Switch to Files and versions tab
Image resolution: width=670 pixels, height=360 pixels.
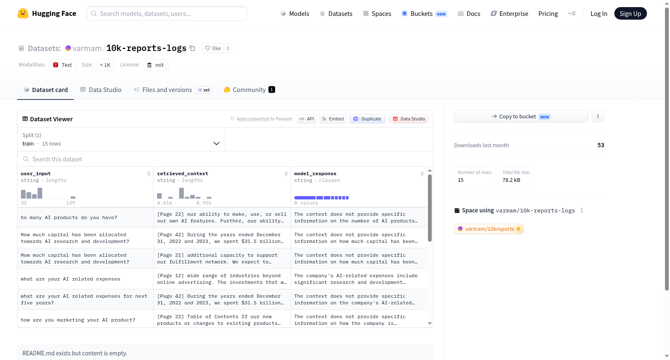click(x=173, y=90)
